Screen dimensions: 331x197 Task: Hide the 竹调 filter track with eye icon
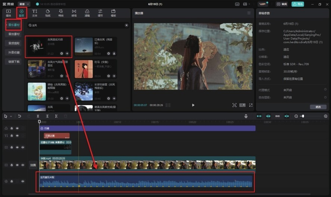click(17, 128)
